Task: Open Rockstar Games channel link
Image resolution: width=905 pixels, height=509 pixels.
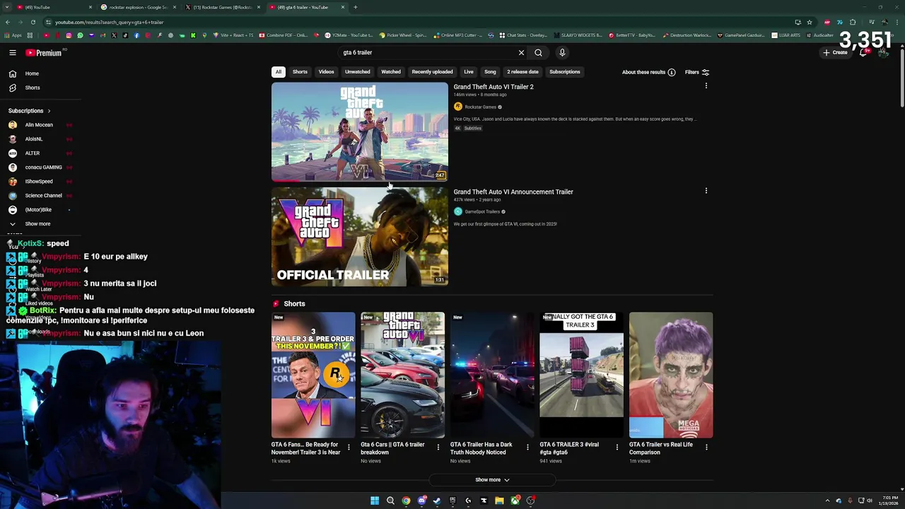Action: [x=480, y=107]
